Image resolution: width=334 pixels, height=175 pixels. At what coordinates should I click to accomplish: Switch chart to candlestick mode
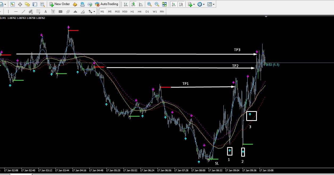pyautogui.click(x=133, y=4)
